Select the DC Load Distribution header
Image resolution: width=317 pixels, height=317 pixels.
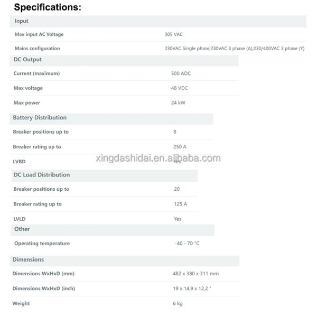pyautogui.click(x=42, y=175)
